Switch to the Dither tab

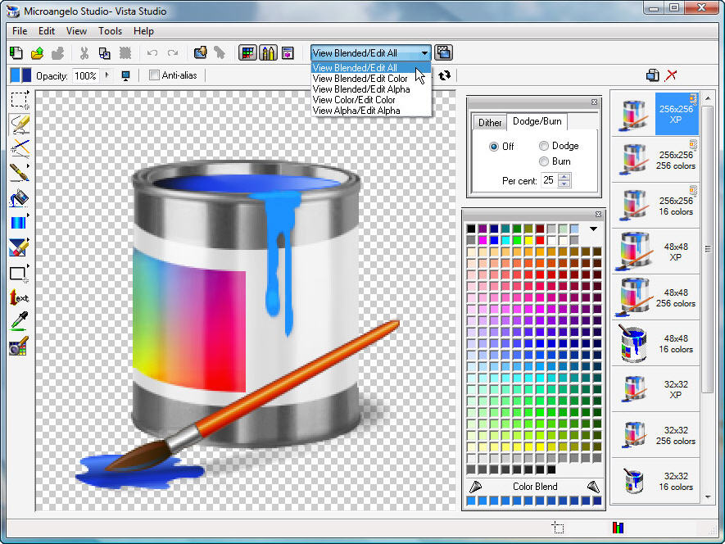click(x=490, y=122)
